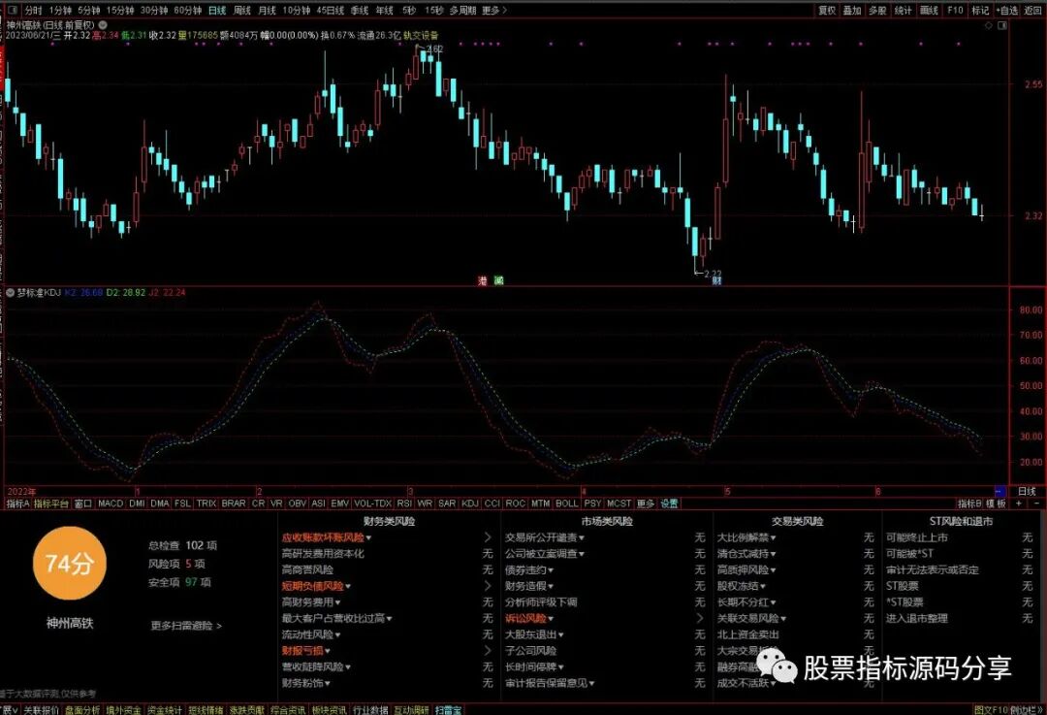Click the 返回 button
The height and width of the screenshot is (715, 1047).
(1033, 10)
